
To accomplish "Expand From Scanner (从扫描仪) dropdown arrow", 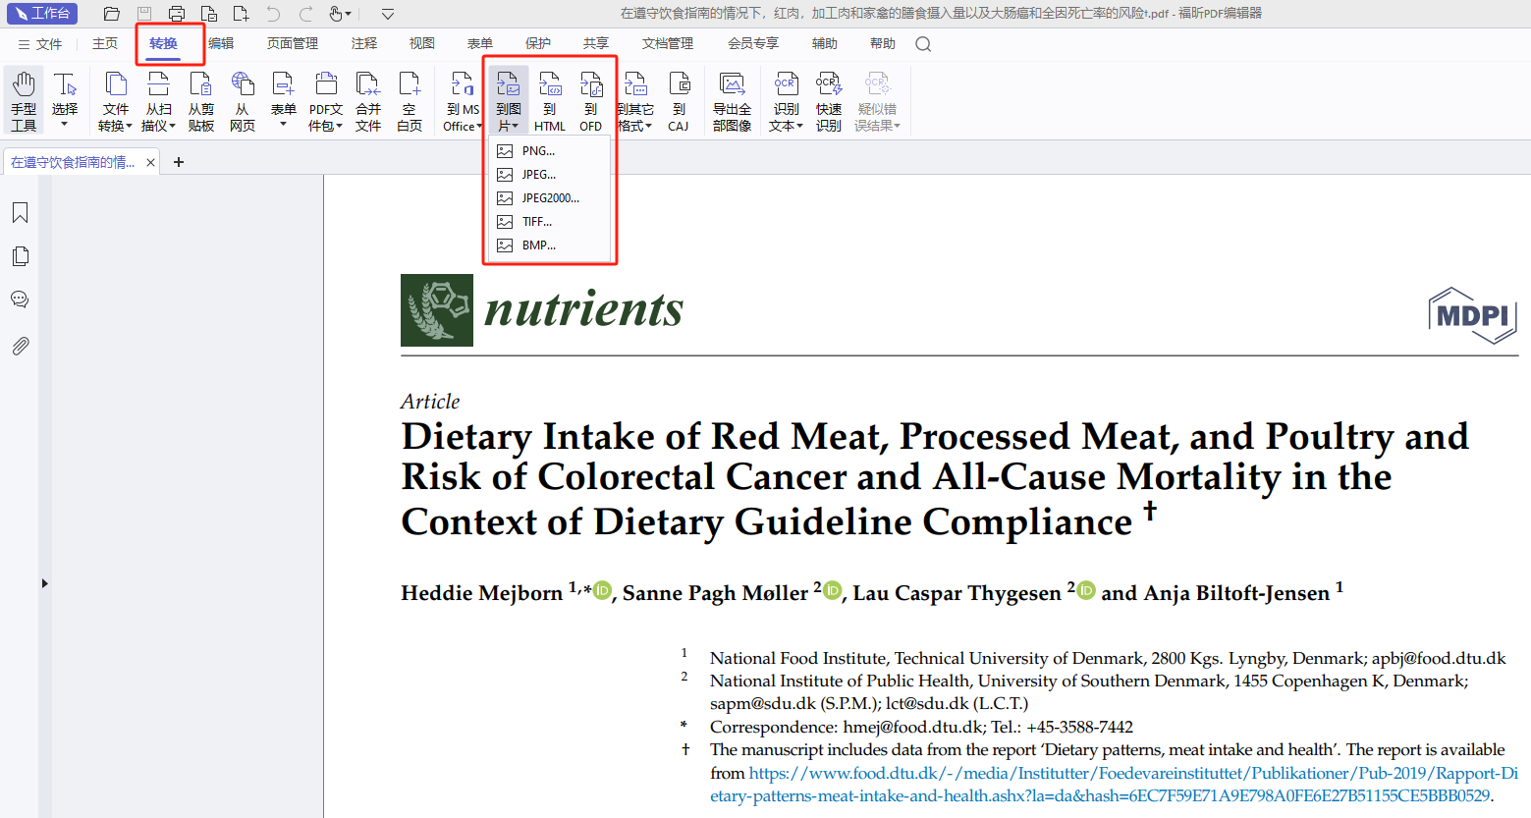I will (x=173, y=126).
